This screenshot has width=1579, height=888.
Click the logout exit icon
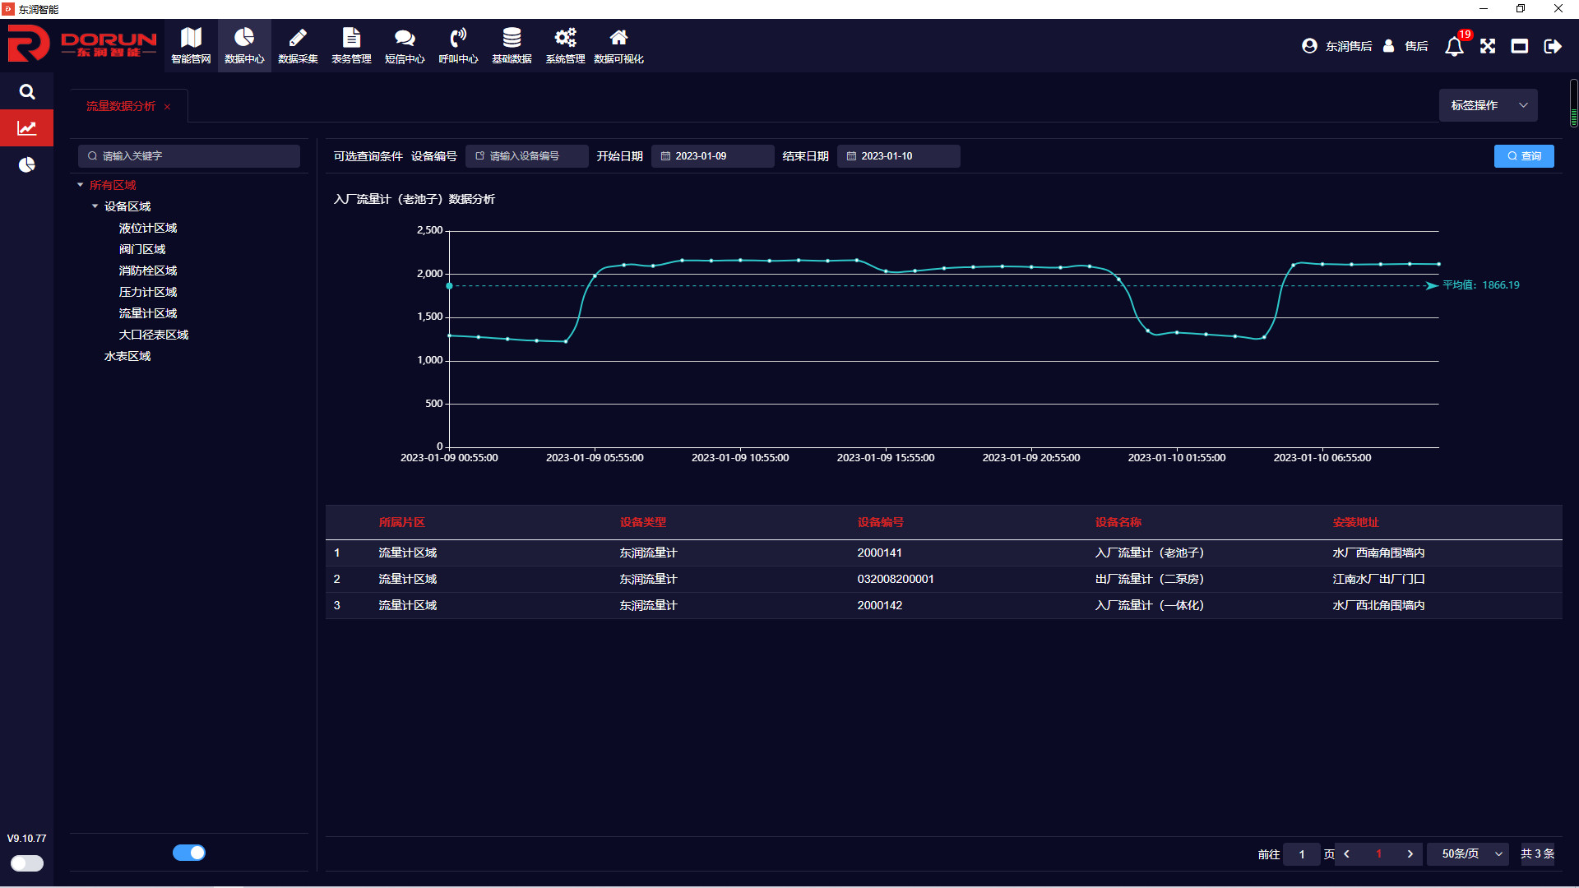1553,46
